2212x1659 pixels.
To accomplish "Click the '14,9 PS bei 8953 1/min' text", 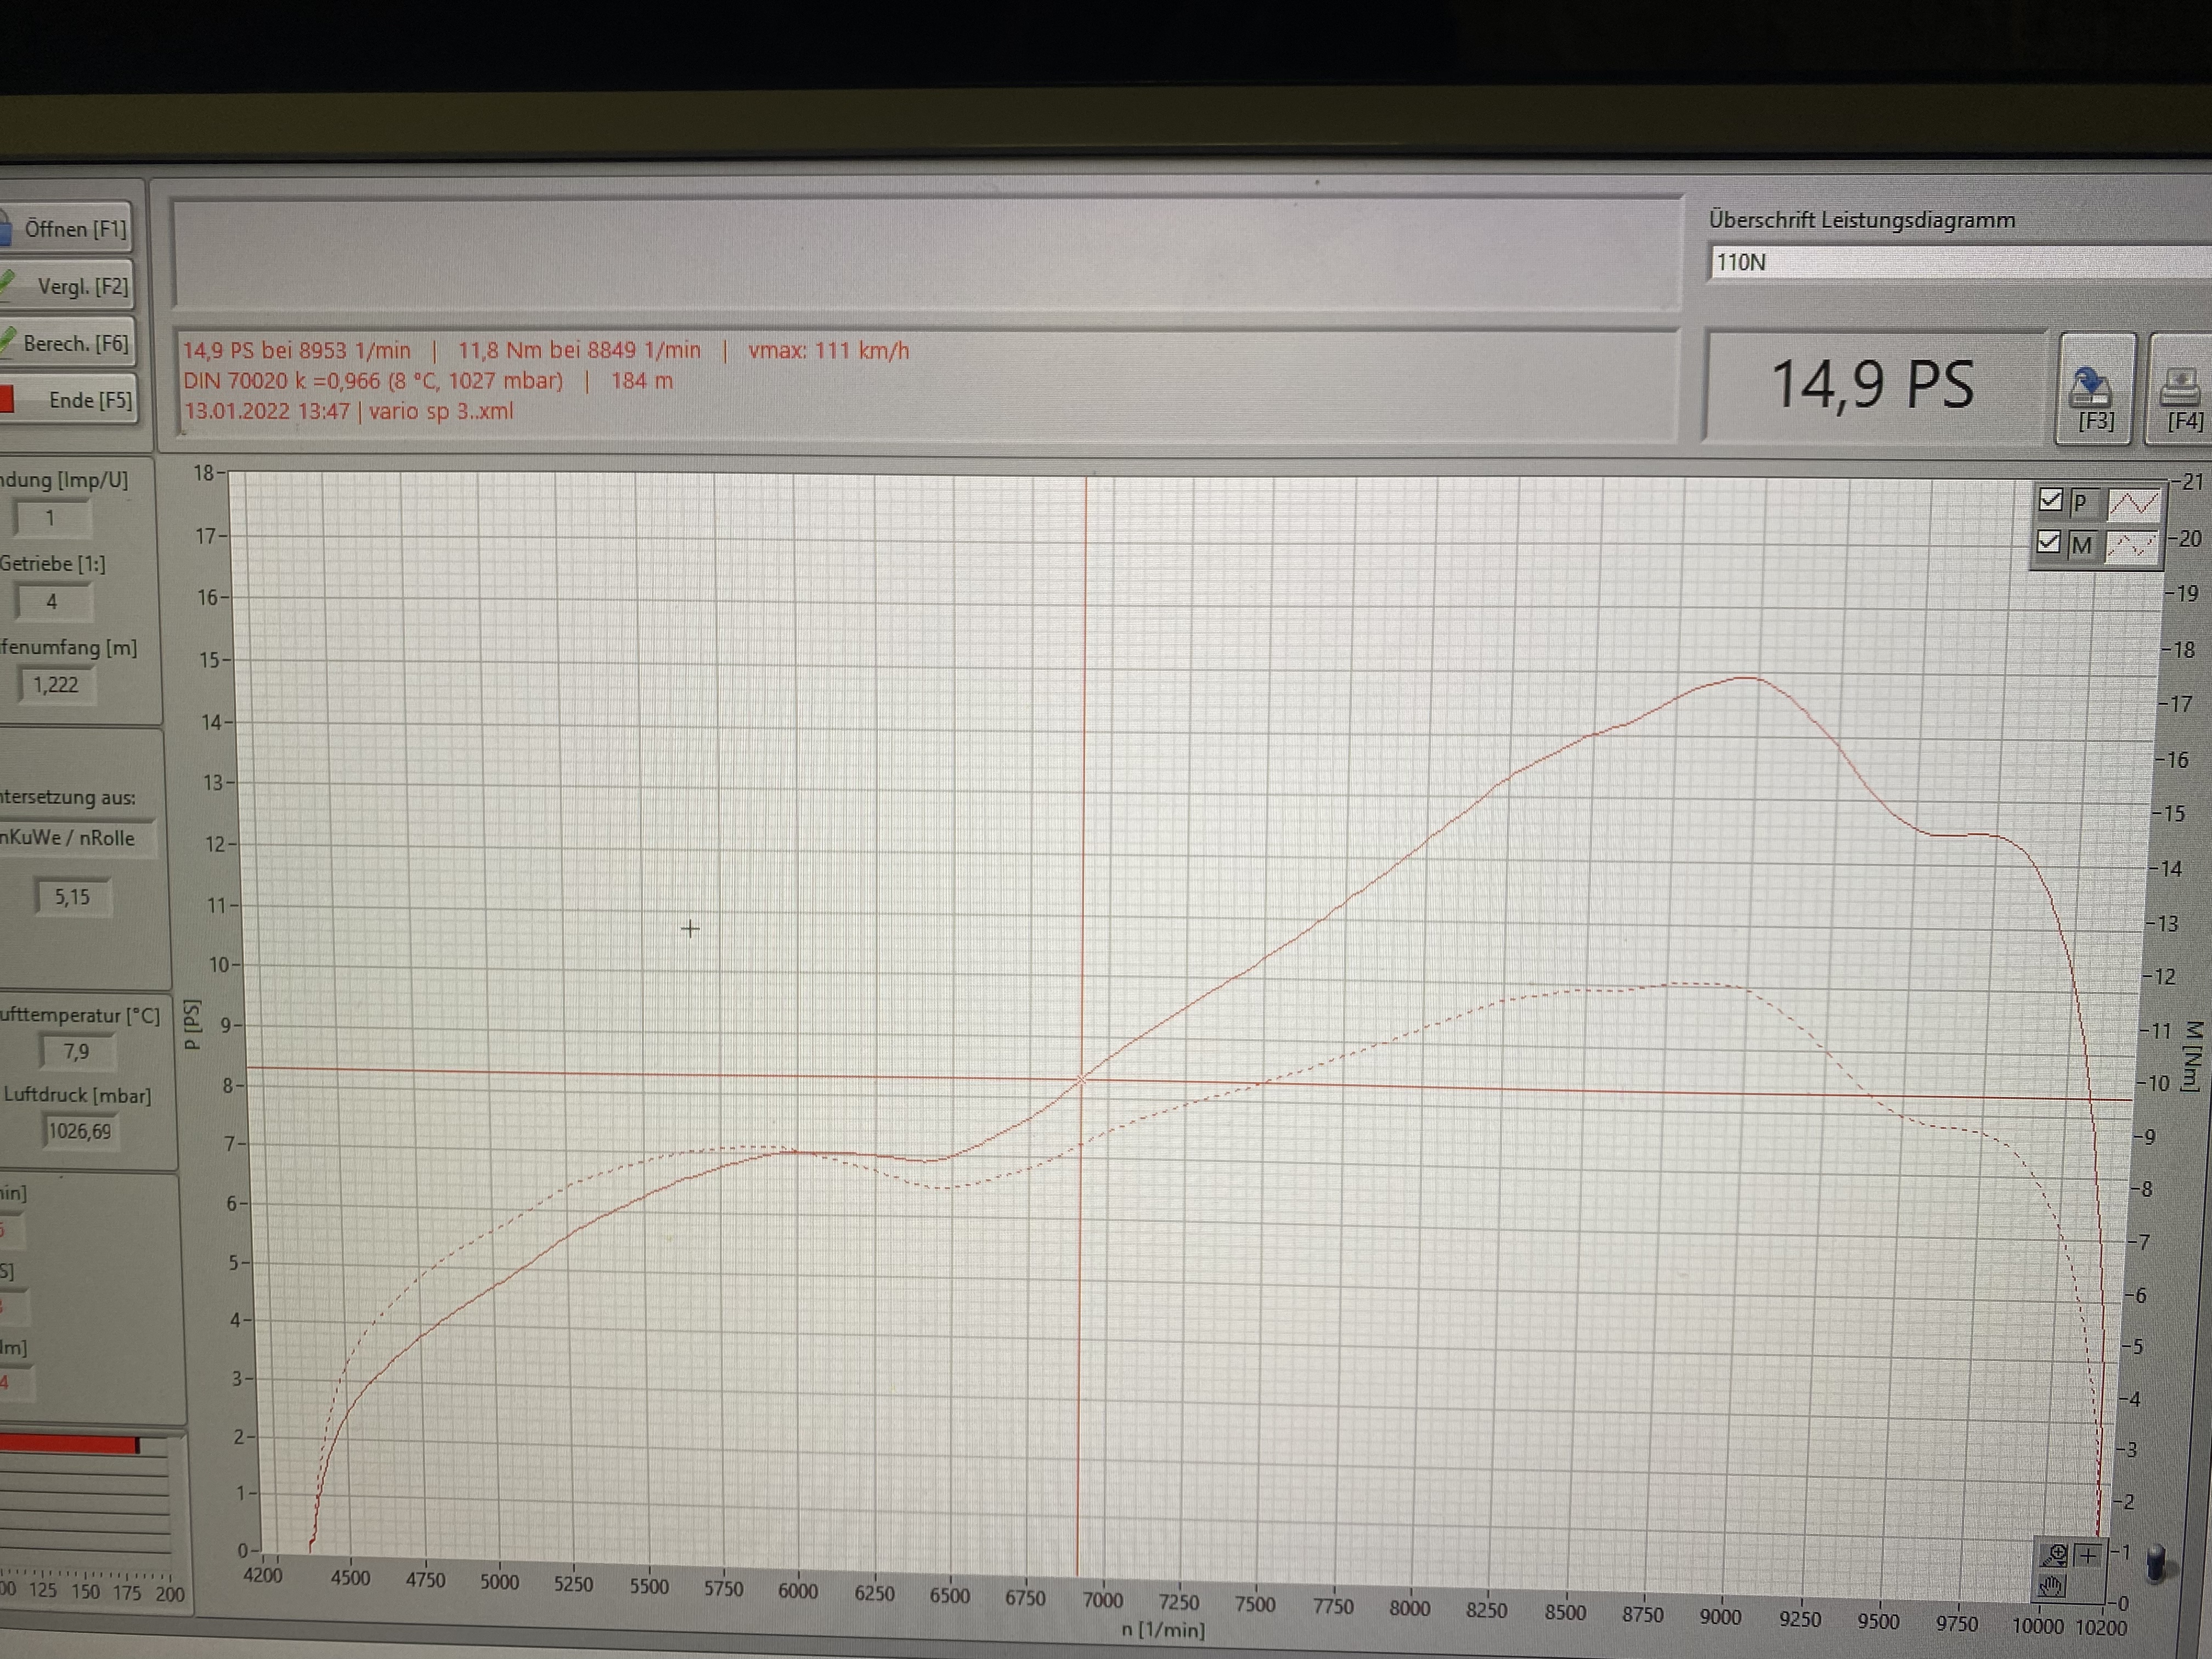I will click(x=296, y=351).
